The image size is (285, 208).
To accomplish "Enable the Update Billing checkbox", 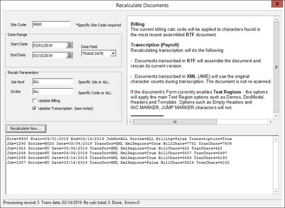I will [35, 100].
